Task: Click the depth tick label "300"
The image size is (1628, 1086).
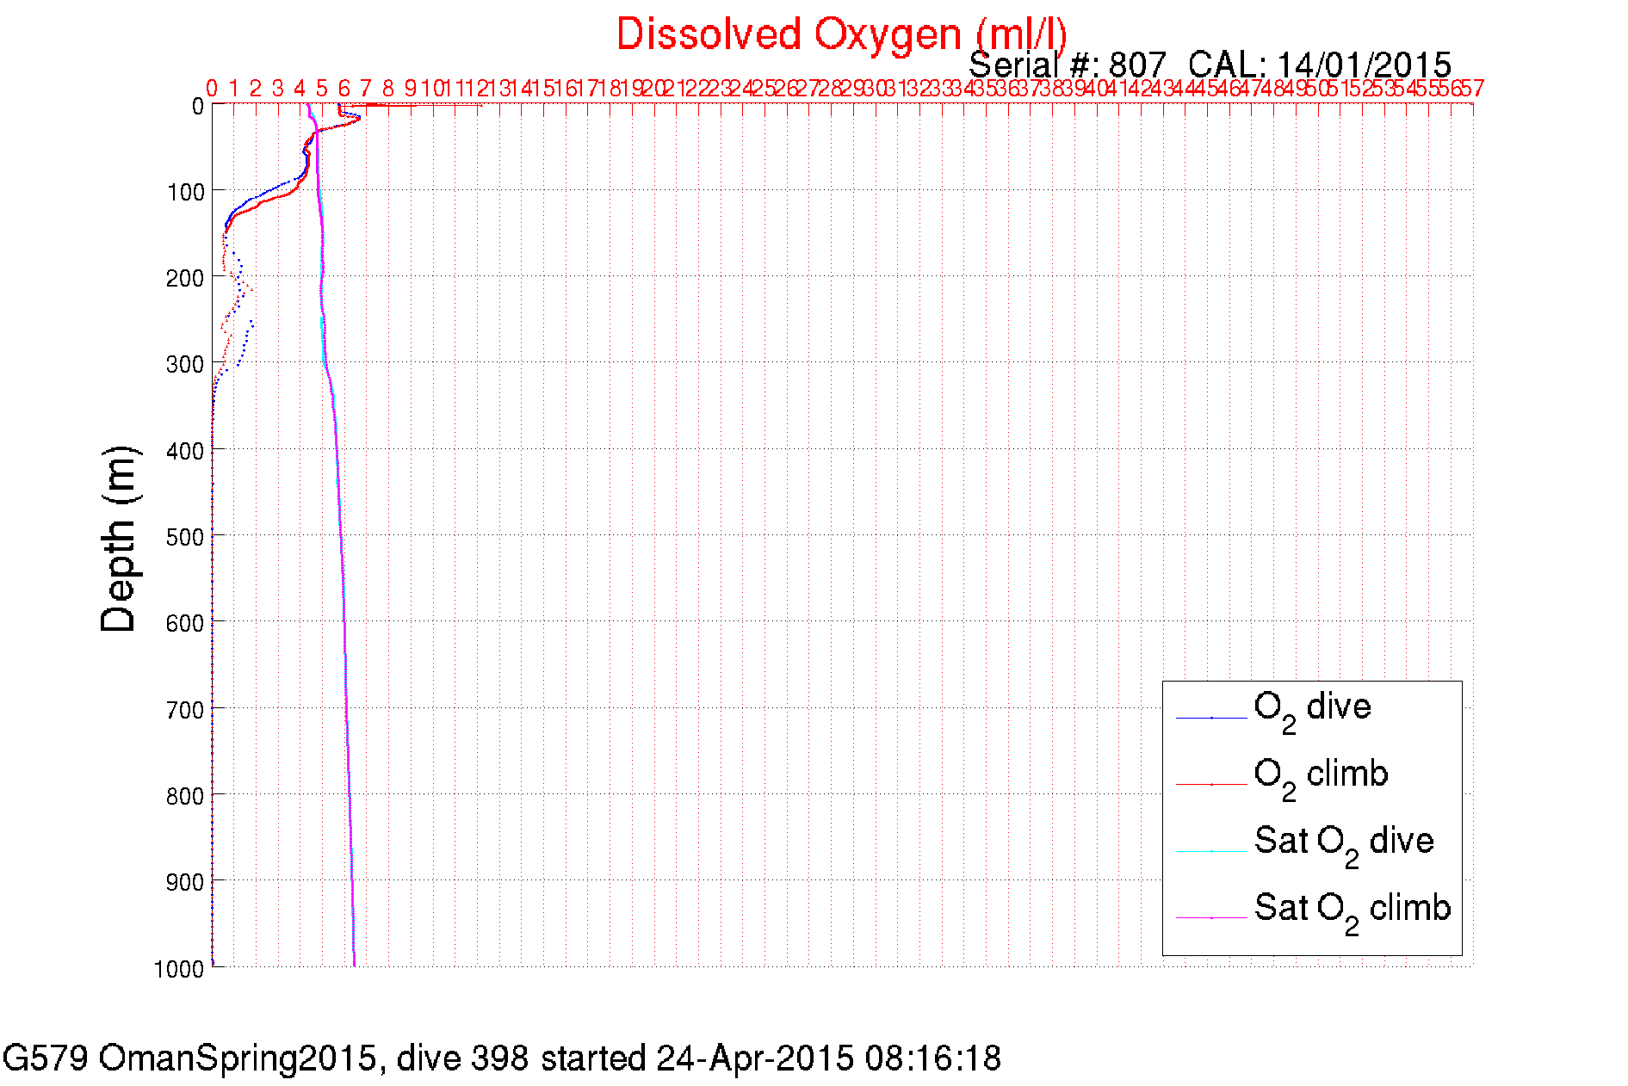Action: [x=186, y=365]
